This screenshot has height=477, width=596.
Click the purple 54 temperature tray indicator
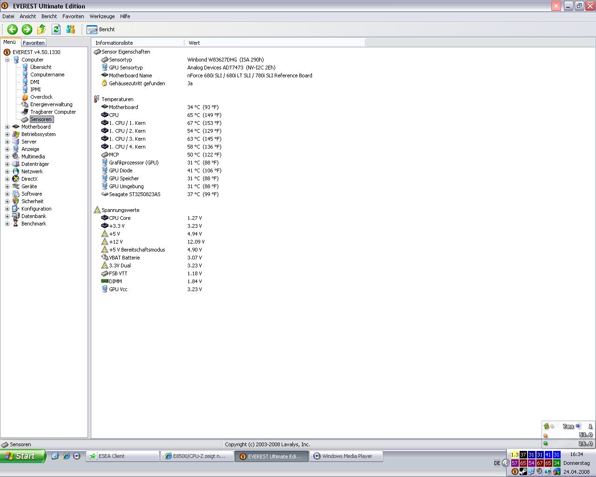[531, 463]
